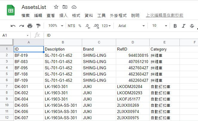Select cell BF-109
This screenshot has width=198, height=121.
pos(29,80)
